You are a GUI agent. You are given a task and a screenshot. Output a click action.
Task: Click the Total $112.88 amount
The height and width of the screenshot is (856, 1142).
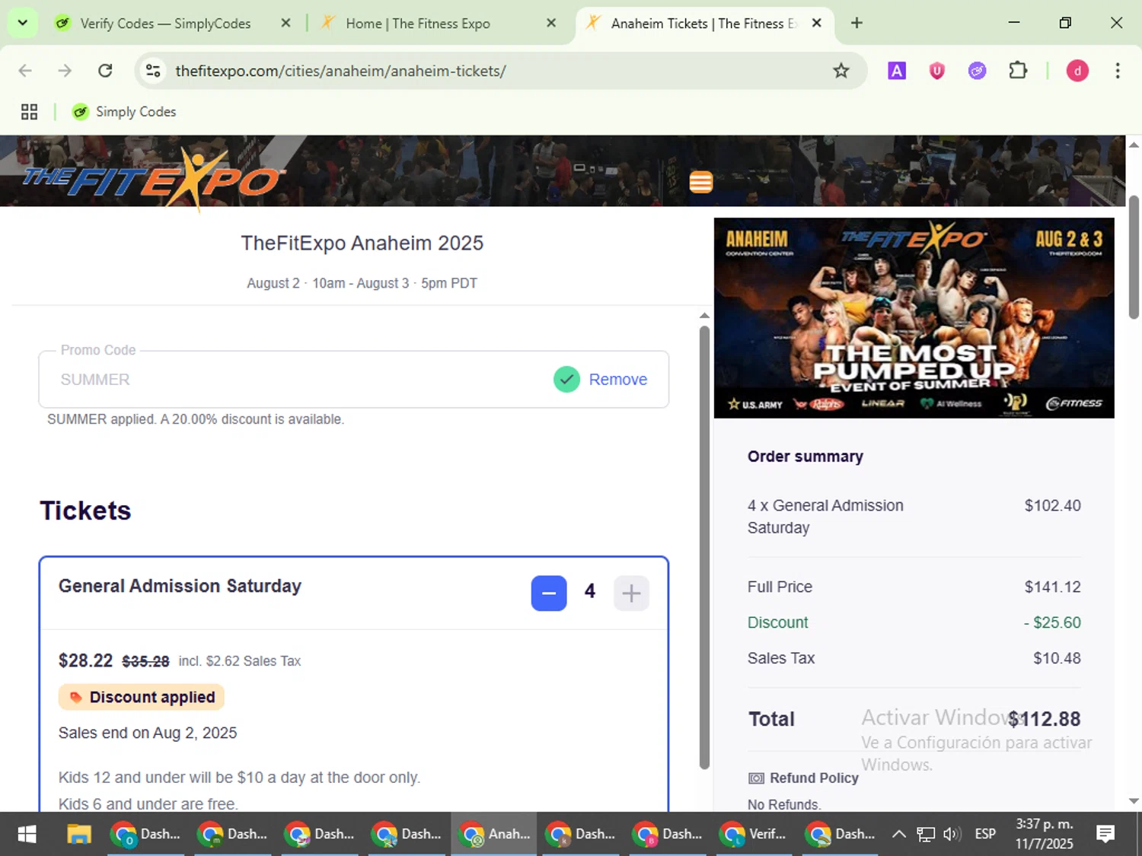pos(1045,718)
